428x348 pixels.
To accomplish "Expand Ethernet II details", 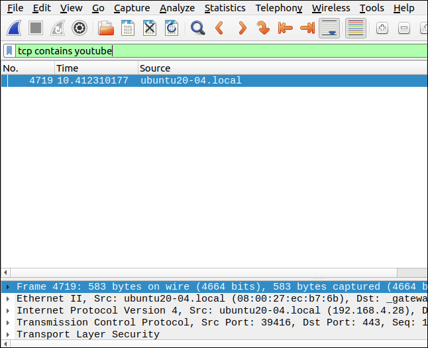I will (x=8, y=299).
